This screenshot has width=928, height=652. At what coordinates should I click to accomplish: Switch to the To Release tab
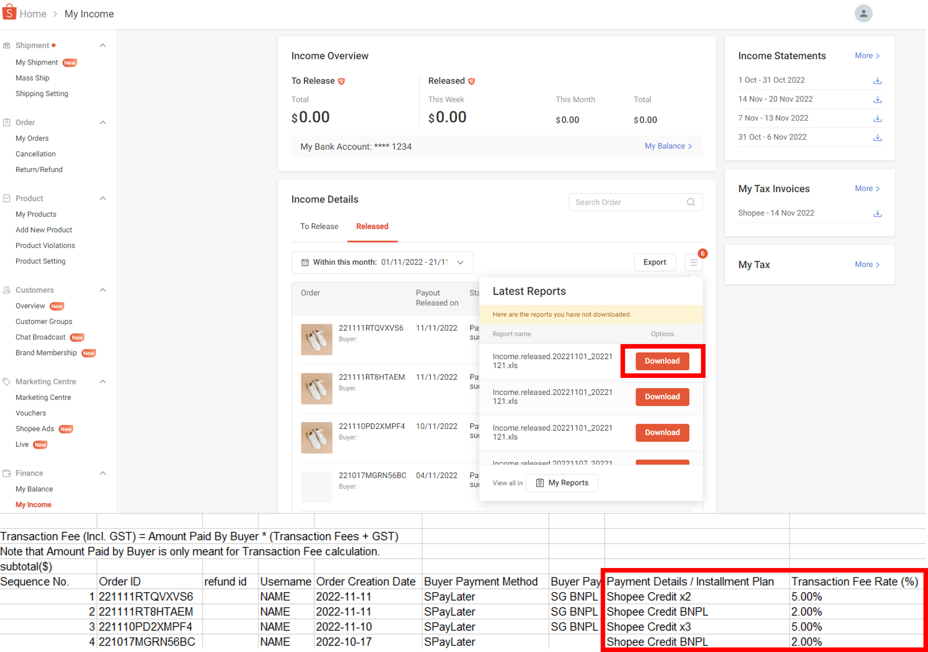click(319, 226)
